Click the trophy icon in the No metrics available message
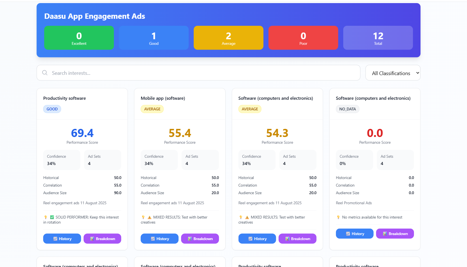Screen dimensions: 467x267 338,217
